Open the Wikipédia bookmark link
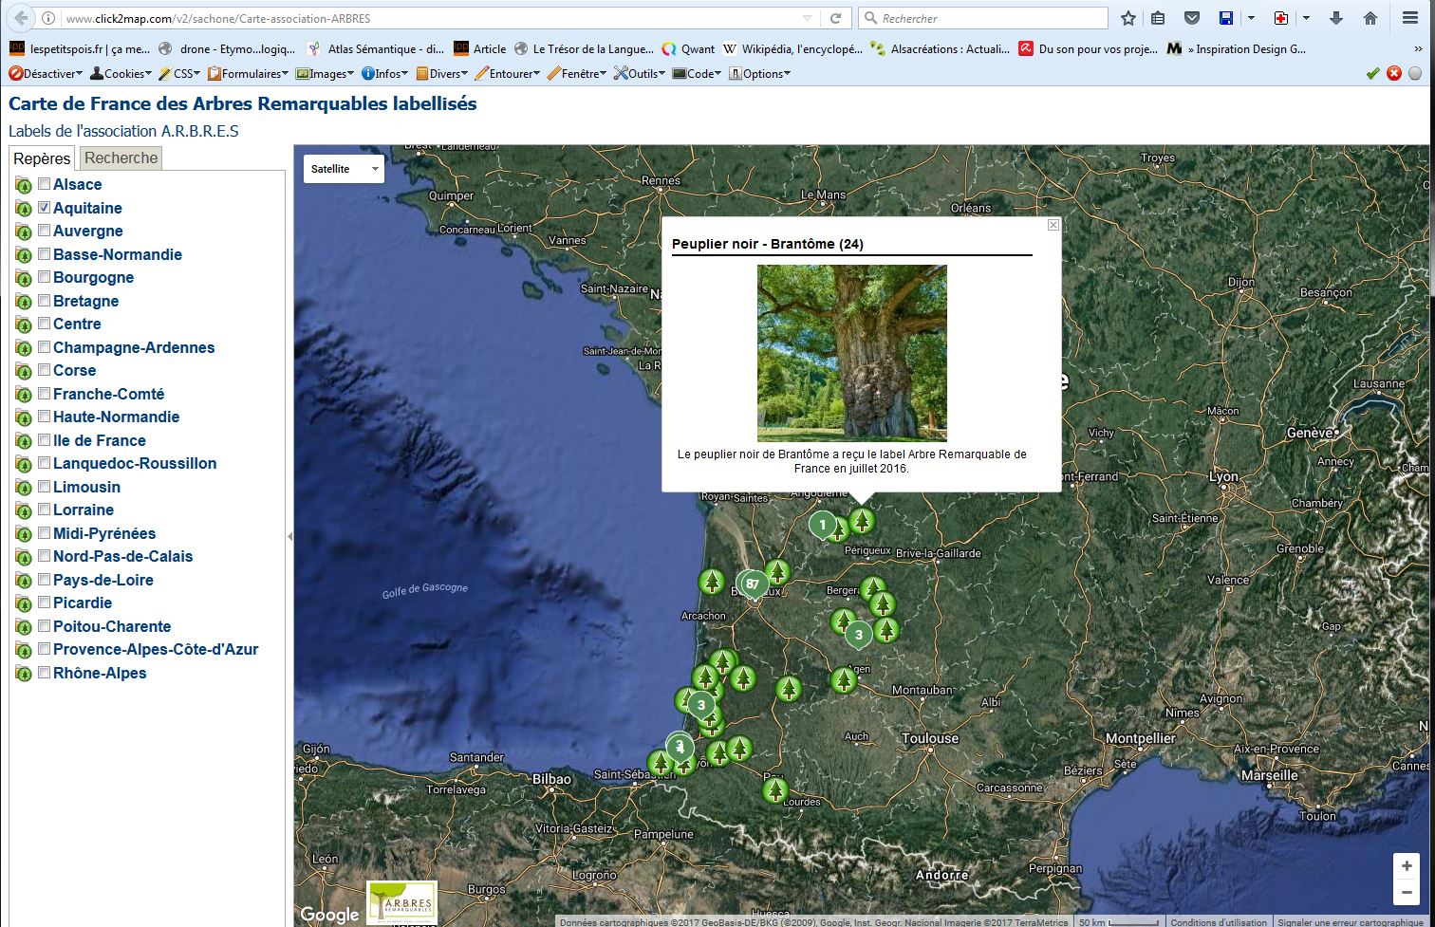 coord(792,48)
